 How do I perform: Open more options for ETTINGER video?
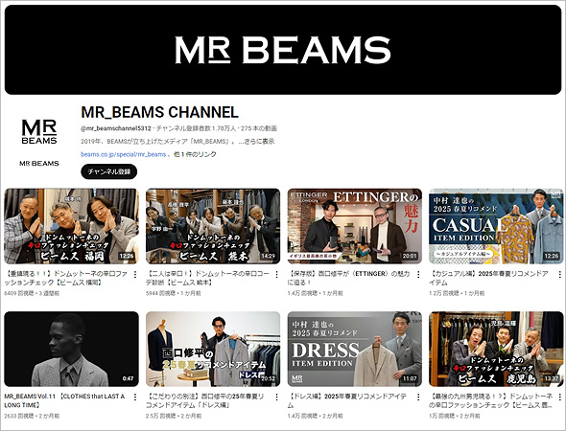point(418,275)
